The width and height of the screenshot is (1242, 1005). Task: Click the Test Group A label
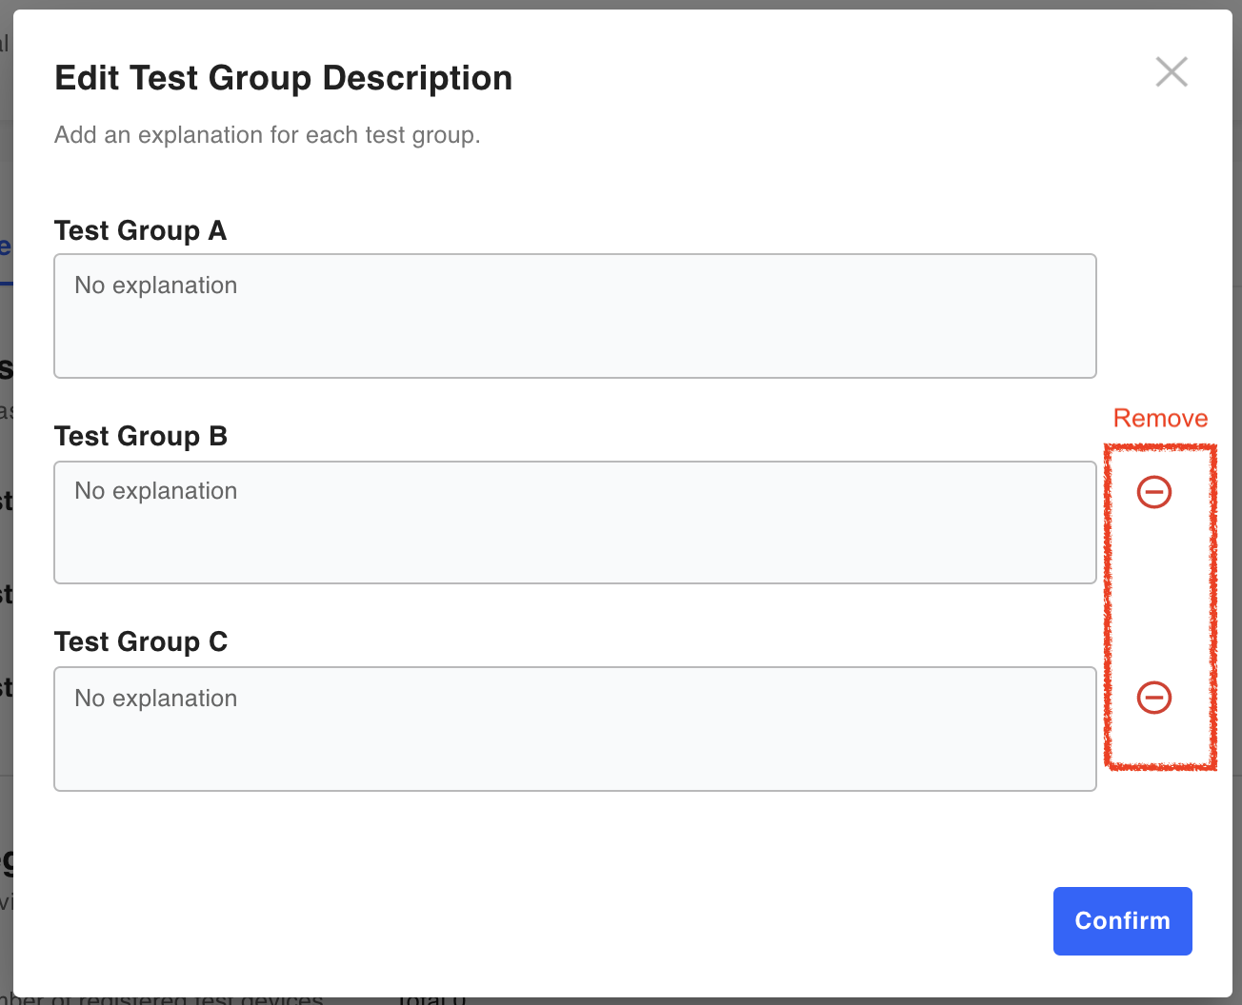(140, 231)
